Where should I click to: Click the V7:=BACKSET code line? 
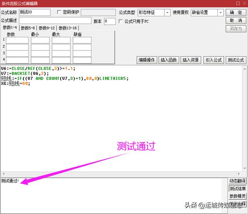(25, 73)
